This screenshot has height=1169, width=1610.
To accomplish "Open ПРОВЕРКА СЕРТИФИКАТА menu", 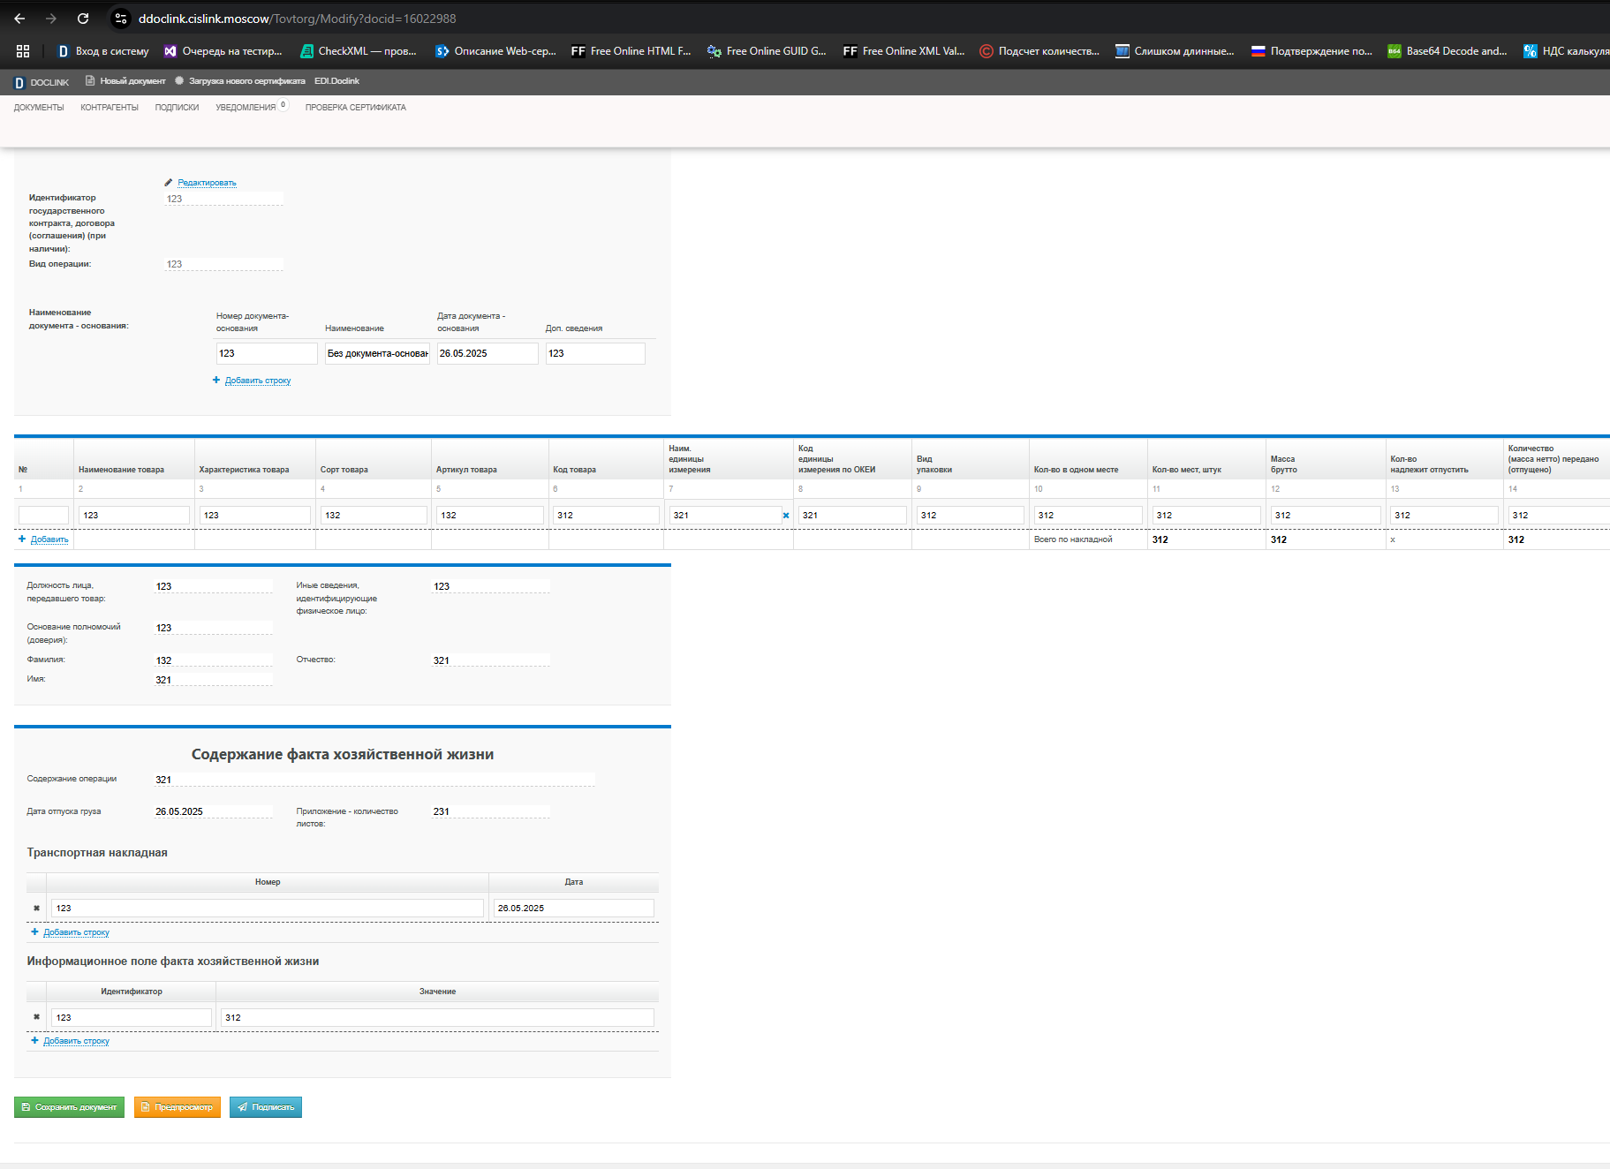I will 356,108.
